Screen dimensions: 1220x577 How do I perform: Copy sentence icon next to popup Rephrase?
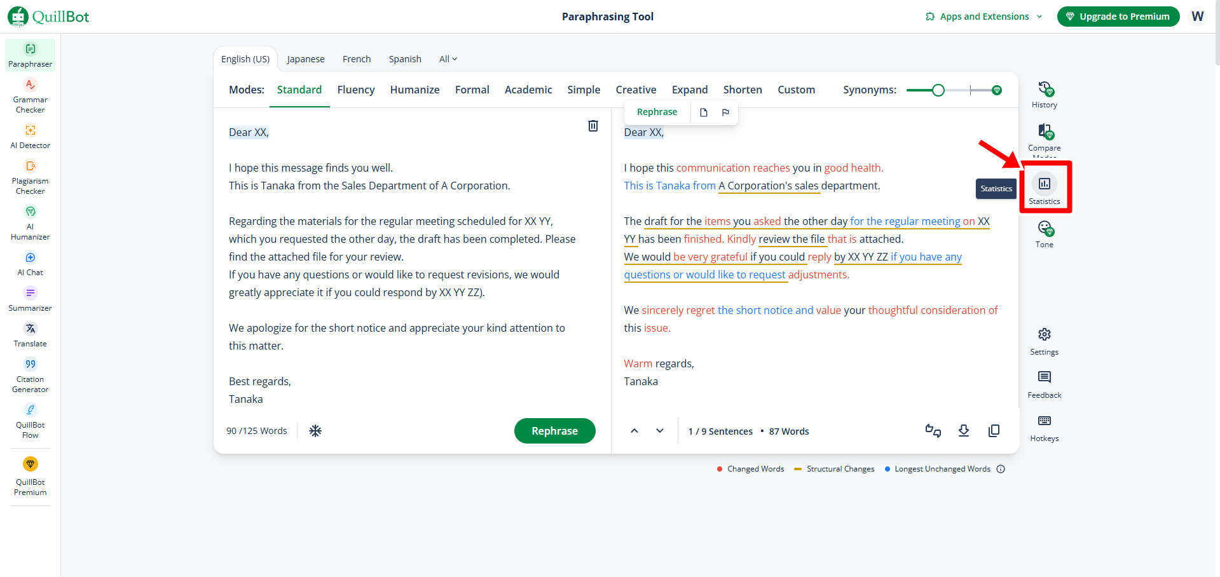point(704,112)
